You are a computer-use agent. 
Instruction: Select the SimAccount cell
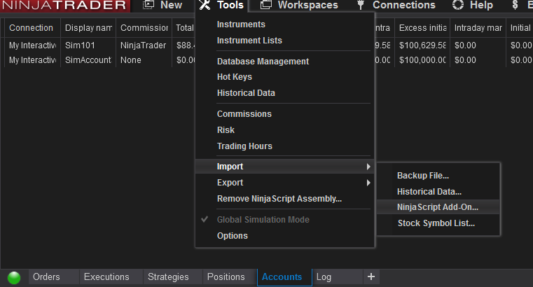[x=88, y=60]
